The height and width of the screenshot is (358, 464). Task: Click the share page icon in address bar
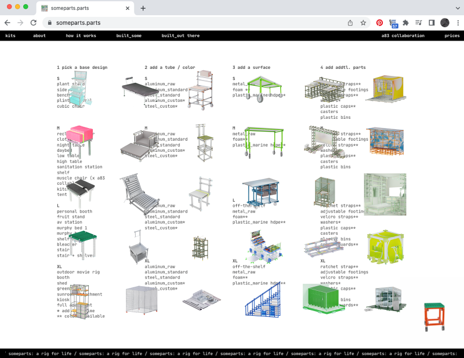[350, 23]
